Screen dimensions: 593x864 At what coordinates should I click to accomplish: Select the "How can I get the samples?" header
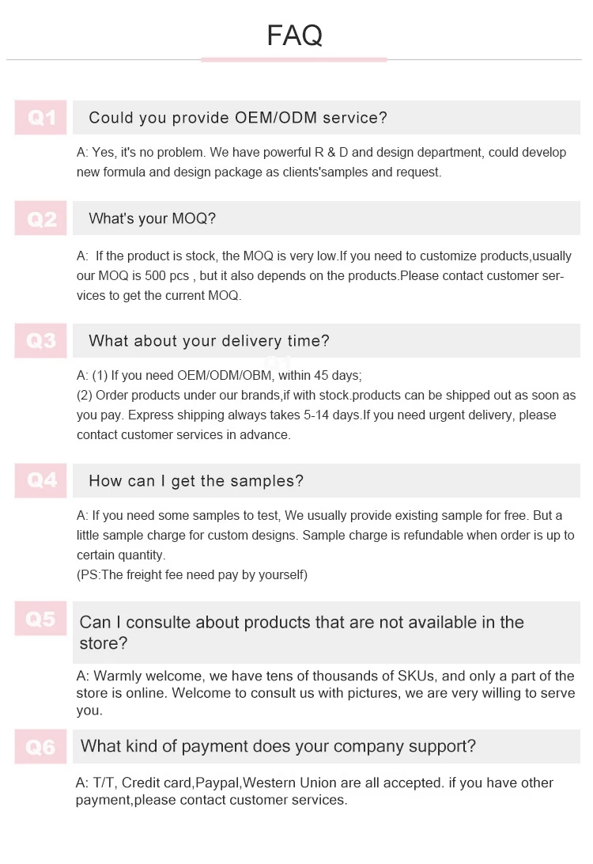click(327, 480)
